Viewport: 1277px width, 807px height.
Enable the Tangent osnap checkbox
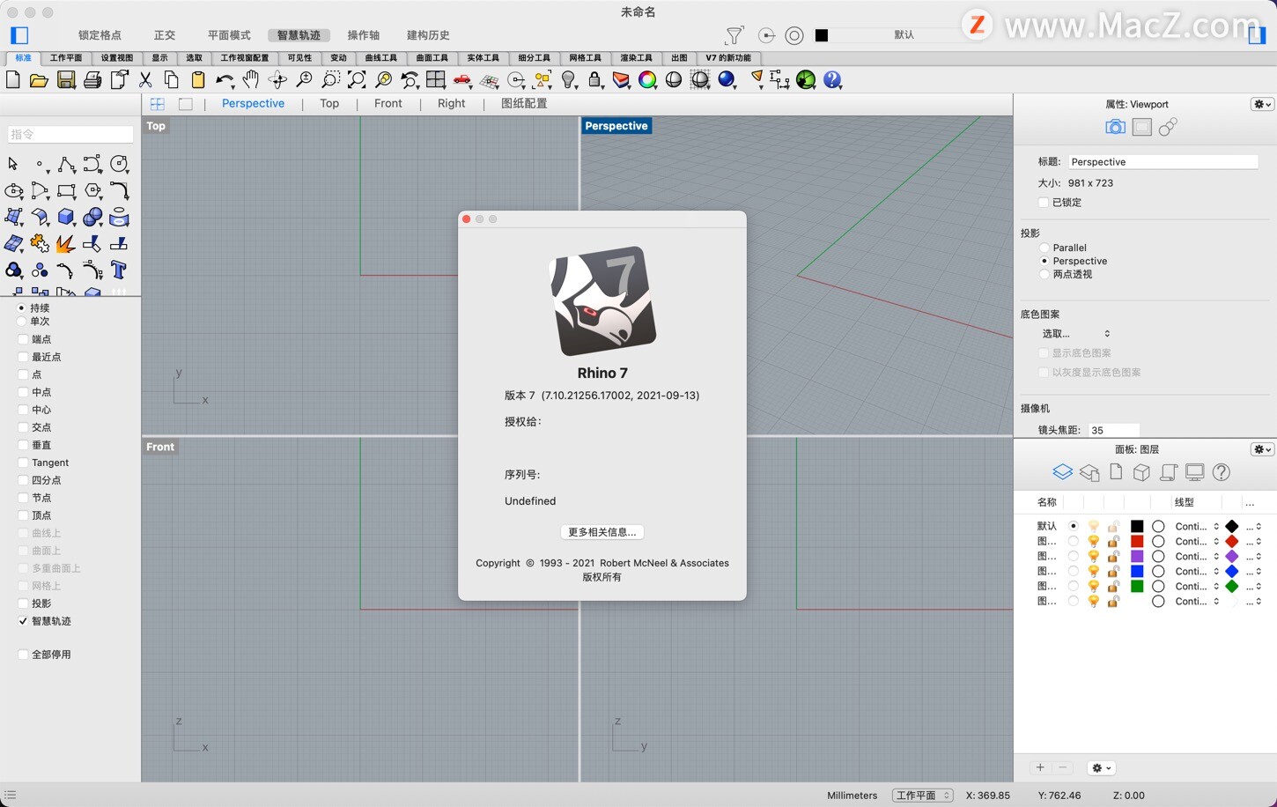pos(23,463)
